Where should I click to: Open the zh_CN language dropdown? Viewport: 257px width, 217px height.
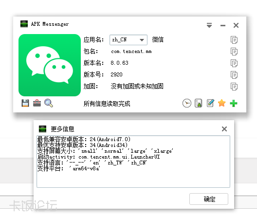128,40
